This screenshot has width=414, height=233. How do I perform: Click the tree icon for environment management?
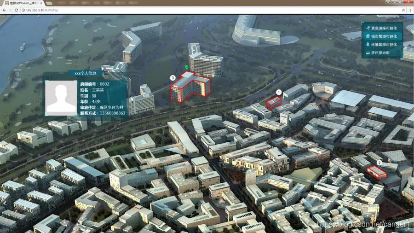click(x=368, y=44)
